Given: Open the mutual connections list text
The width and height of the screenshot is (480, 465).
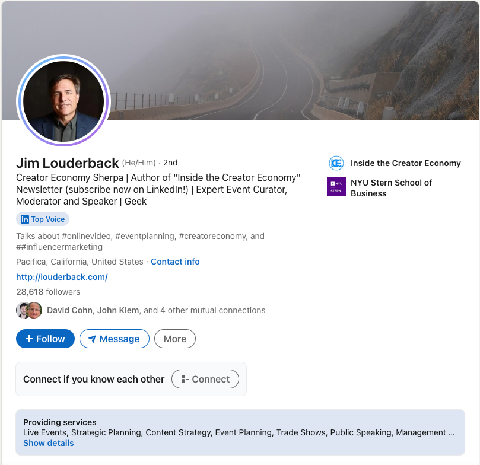Looking at the screenshot, I should 156,310.
